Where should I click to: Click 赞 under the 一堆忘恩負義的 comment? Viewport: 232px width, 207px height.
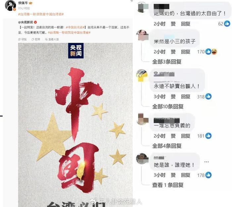tap(173, 136)
